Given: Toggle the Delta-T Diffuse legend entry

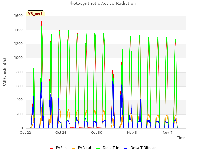Looking at the screenshot, I should click(140, 148).
